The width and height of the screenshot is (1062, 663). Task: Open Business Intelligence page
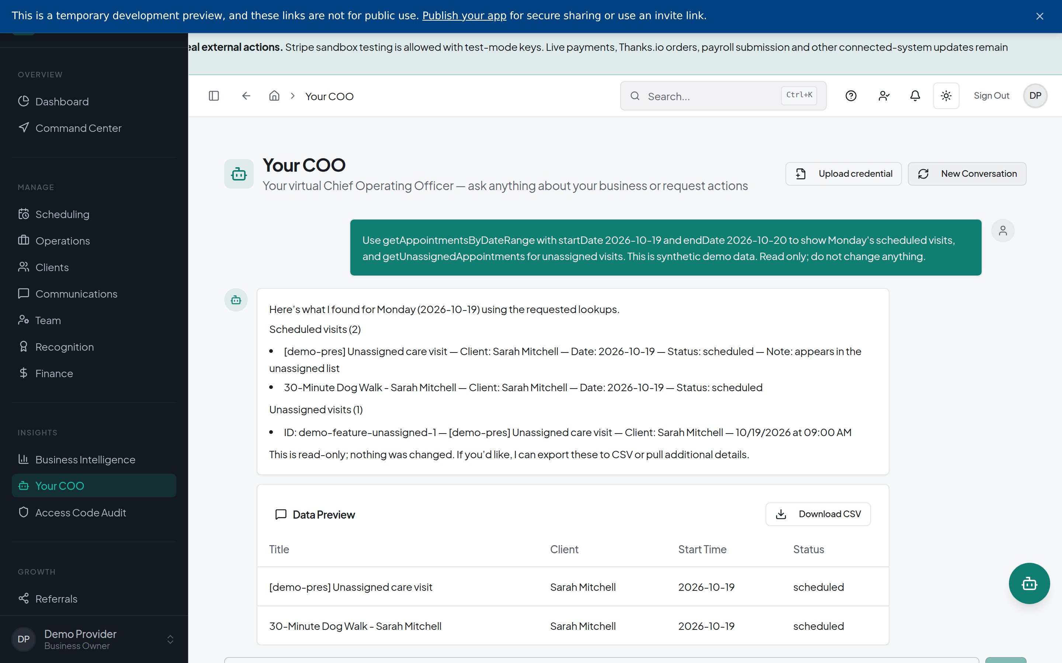[x=94, y=460]
